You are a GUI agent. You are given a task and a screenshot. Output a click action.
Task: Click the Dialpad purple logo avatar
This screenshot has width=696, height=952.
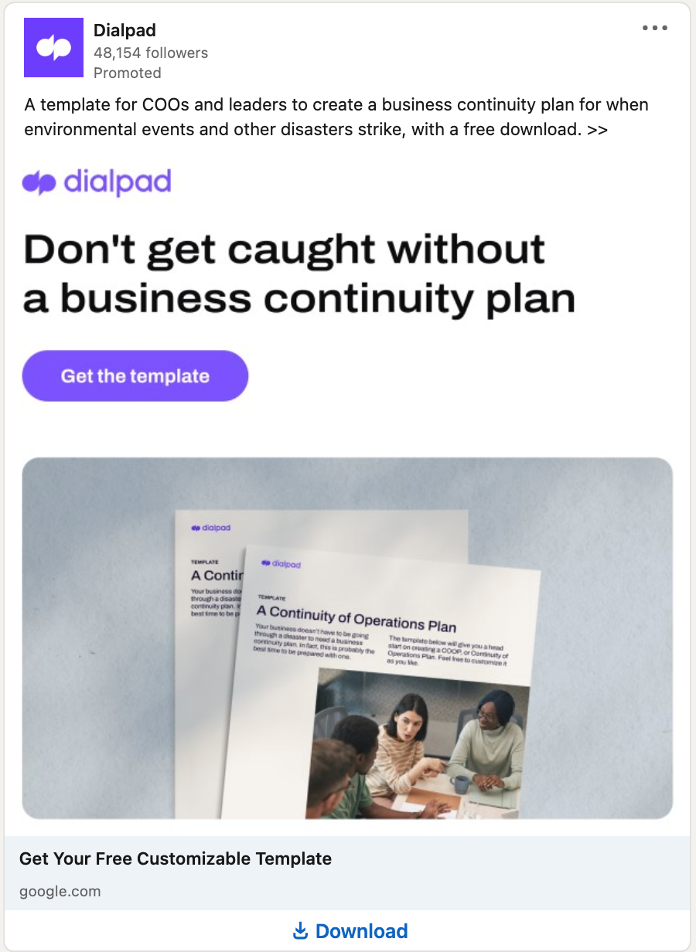click(53, 48)
